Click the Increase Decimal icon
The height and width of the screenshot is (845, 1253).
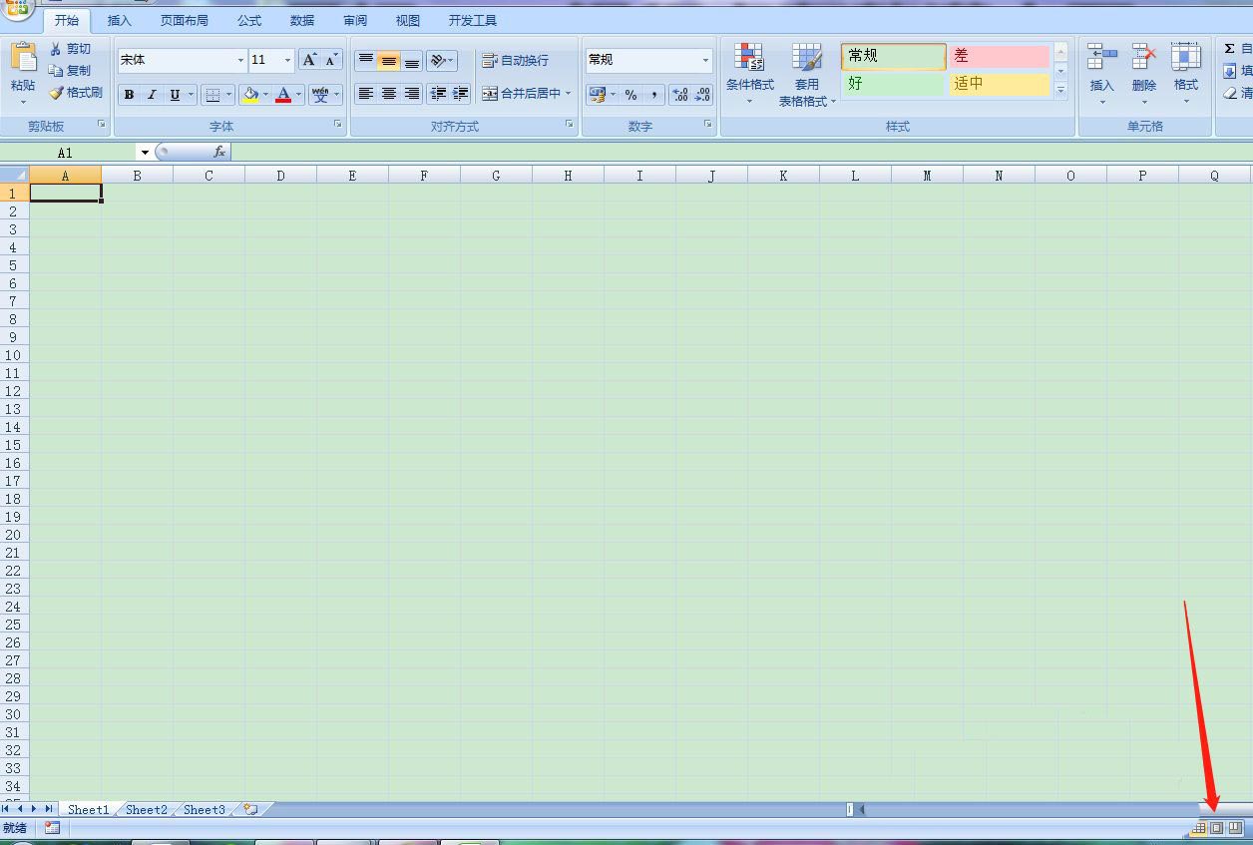[x=680, y=95]
